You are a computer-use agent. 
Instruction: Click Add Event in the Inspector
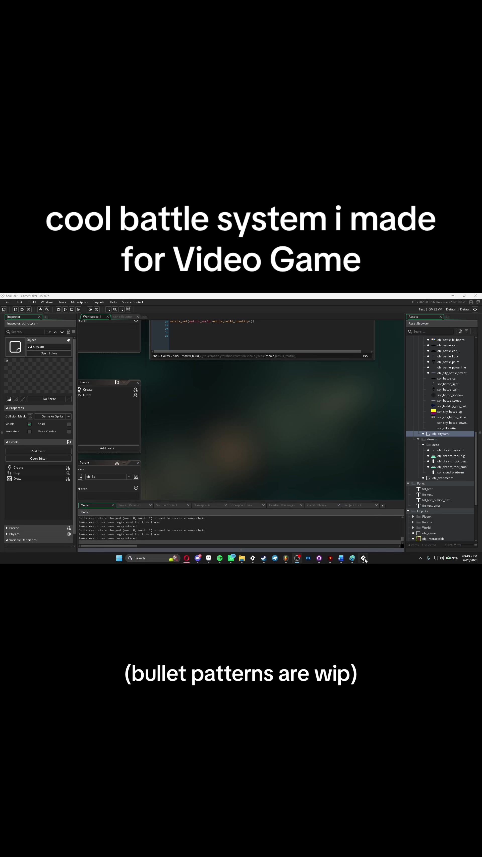point(38,451)
